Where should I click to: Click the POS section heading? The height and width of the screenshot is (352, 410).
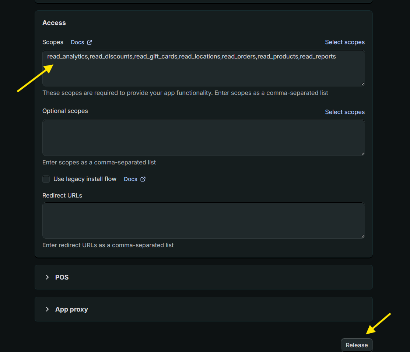point(62,277)
